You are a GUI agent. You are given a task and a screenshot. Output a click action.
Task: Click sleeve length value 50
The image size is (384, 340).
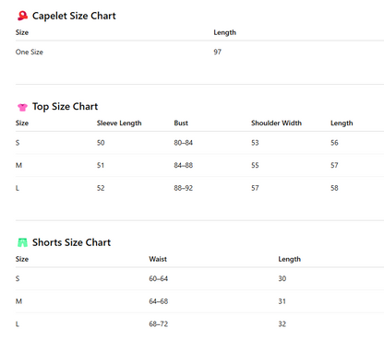[101, 143]
